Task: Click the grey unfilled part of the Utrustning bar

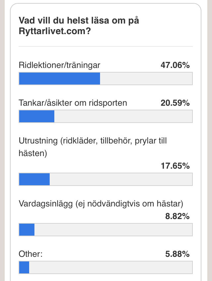Action: tap(121, 179)
